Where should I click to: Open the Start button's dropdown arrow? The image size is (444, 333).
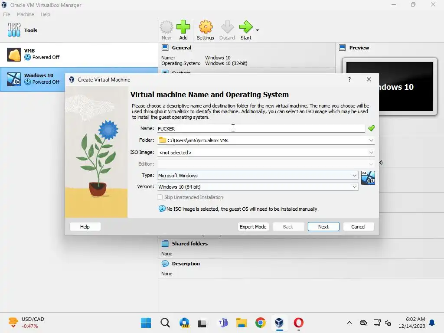(x=257, y=30)
